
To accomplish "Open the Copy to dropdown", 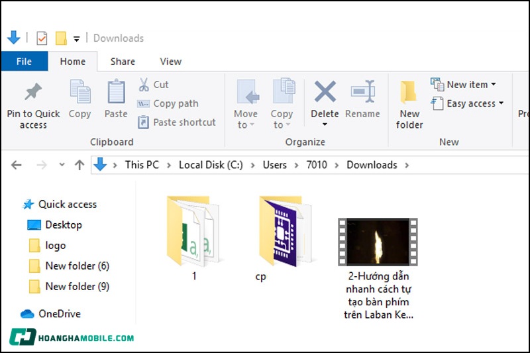I will (282, 125).
